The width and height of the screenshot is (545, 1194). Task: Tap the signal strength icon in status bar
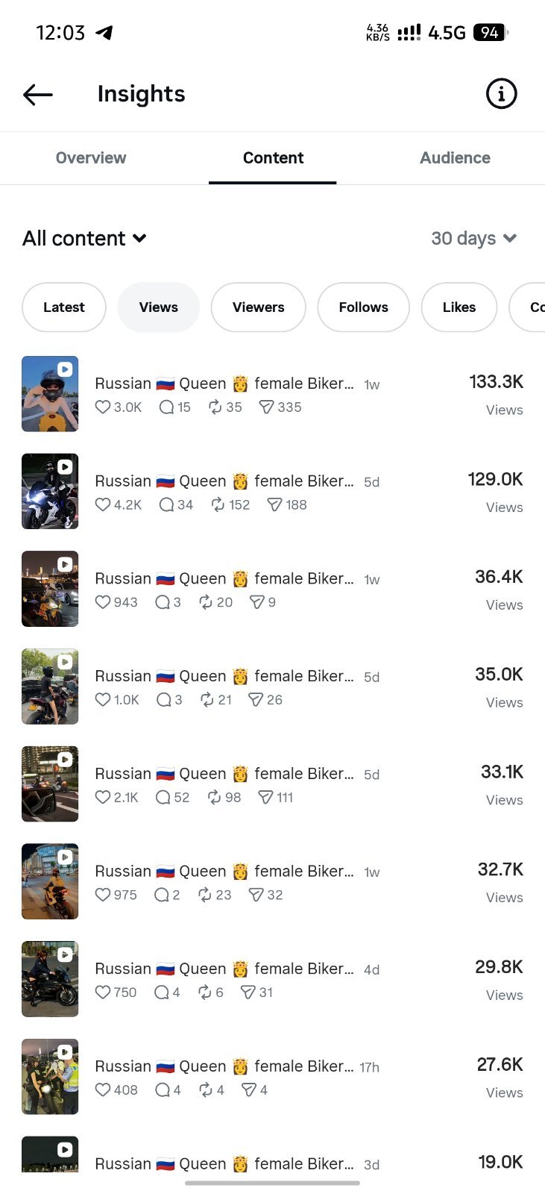point(409,33)
